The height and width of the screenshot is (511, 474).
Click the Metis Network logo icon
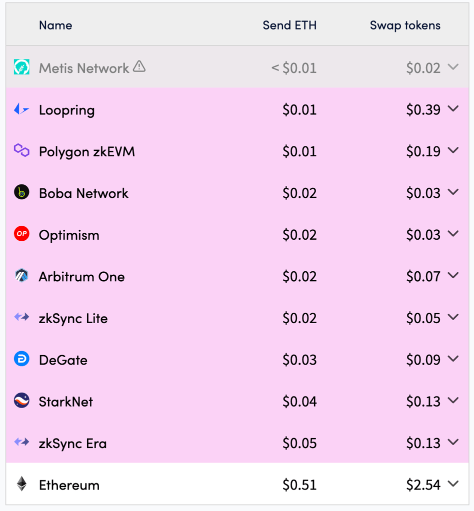click(21, 67)
